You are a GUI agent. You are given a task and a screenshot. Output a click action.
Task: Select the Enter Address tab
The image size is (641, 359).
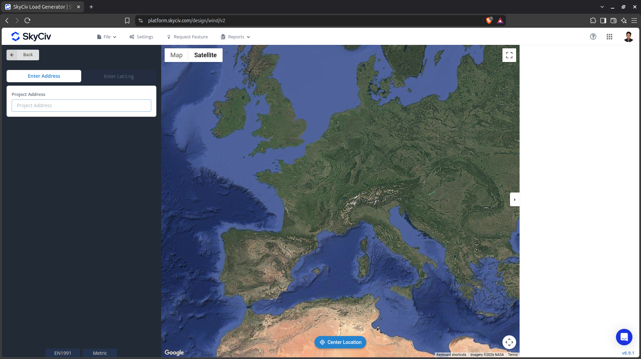tap(44, 76)
